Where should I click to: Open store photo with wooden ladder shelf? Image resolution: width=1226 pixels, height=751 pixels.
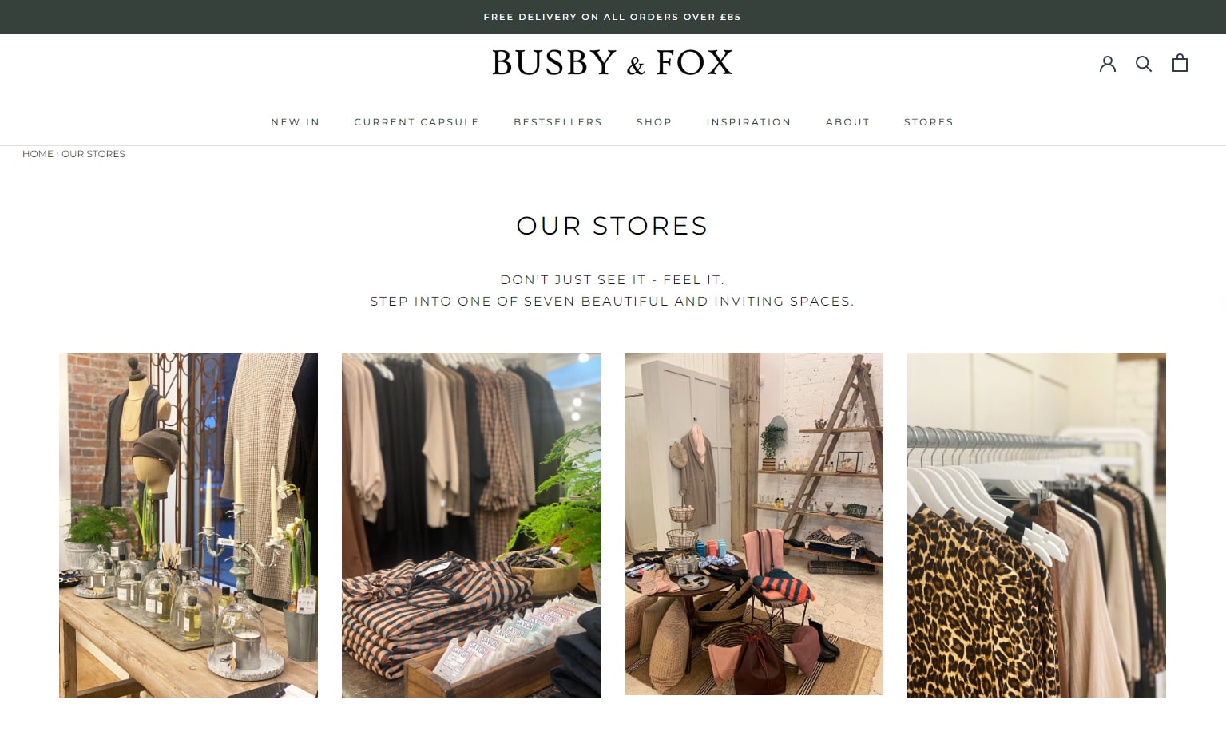(754, 524)
